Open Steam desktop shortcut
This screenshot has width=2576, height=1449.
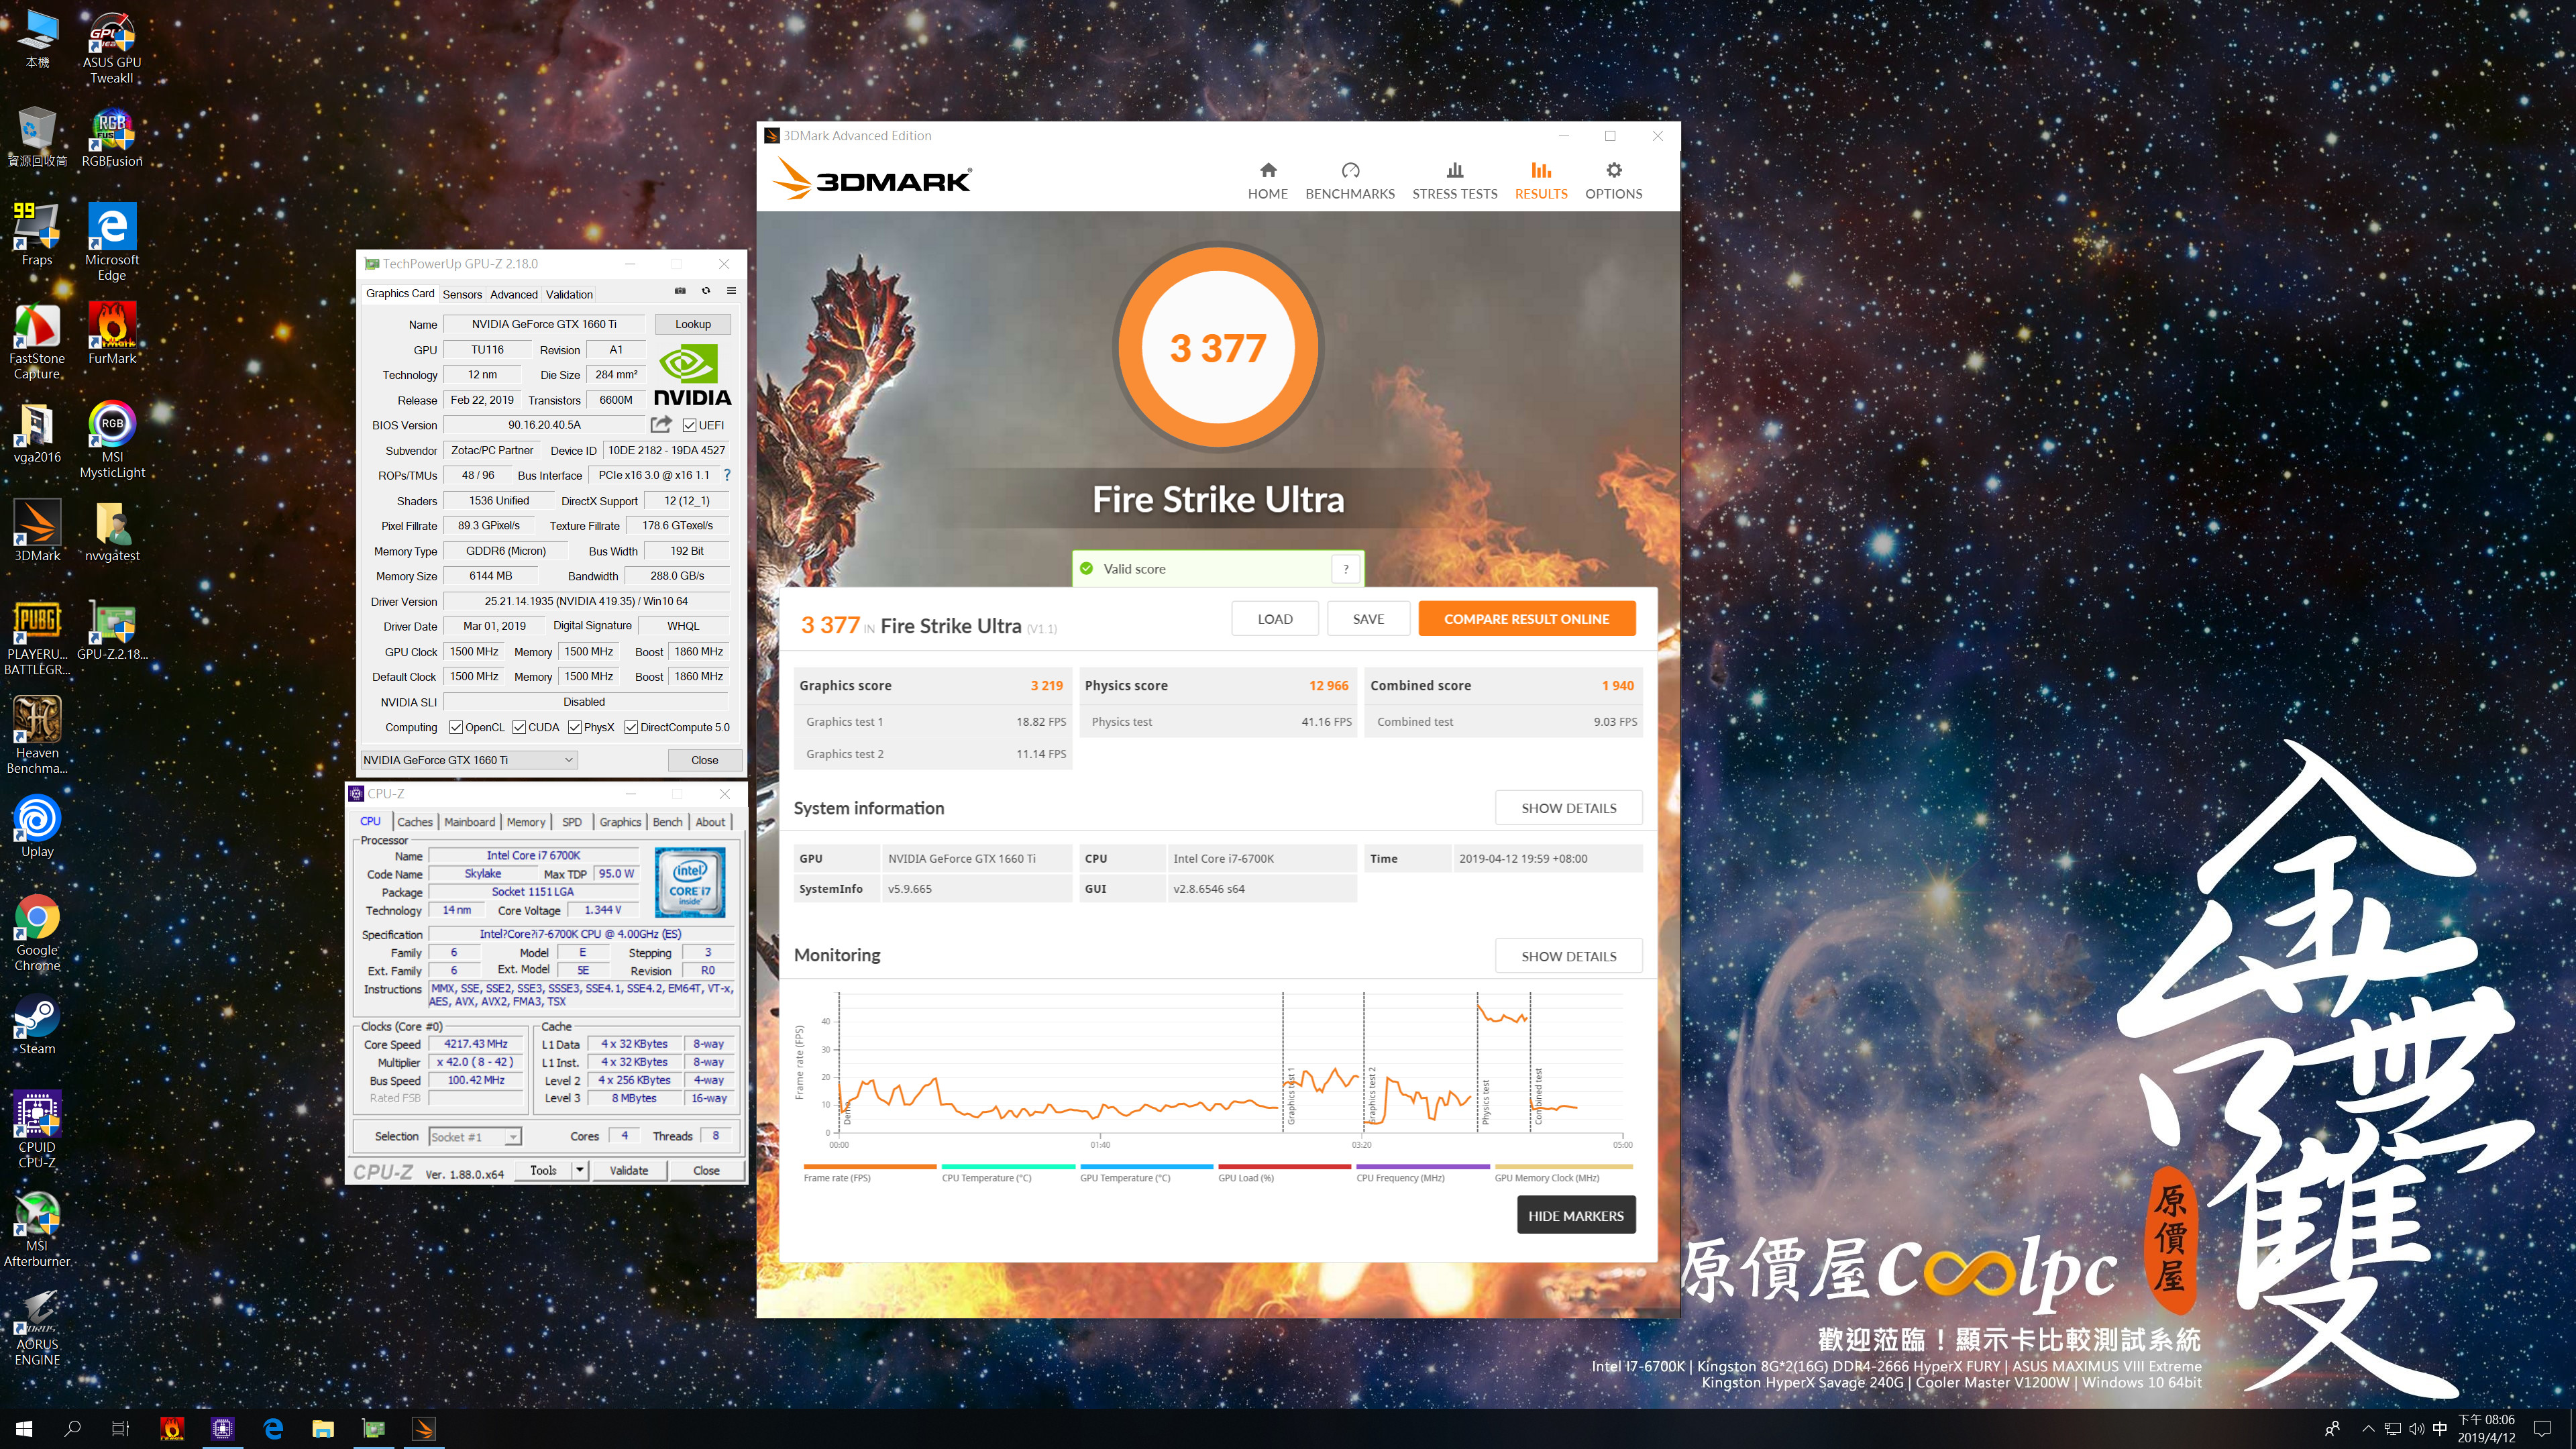click(37, 1025)
